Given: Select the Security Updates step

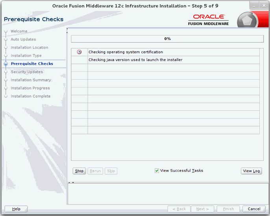Looking at the screenshot, I should tap(27, 72).
